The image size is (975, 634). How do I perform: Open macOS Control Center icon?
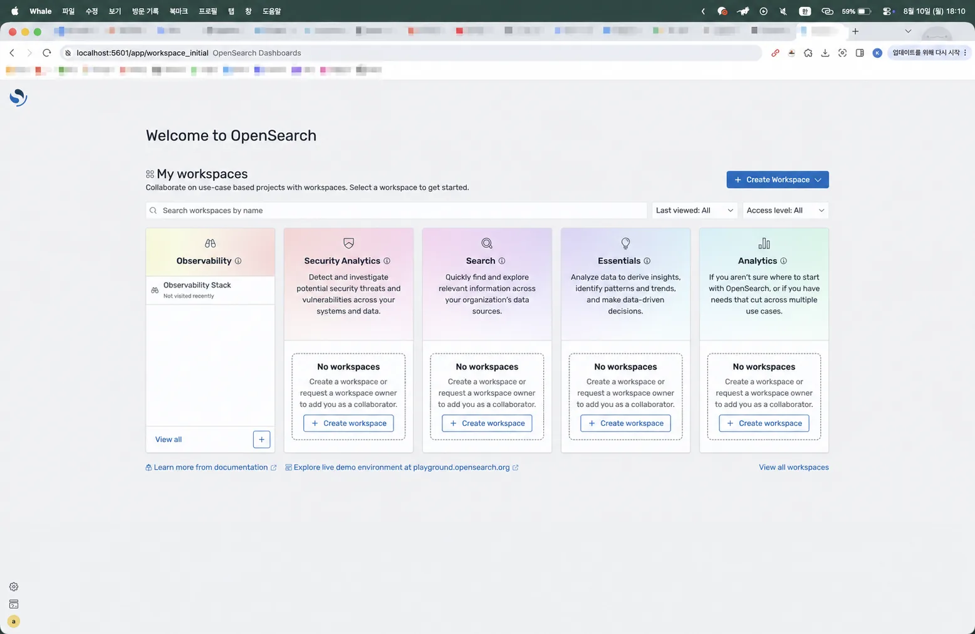click(887, 11)
